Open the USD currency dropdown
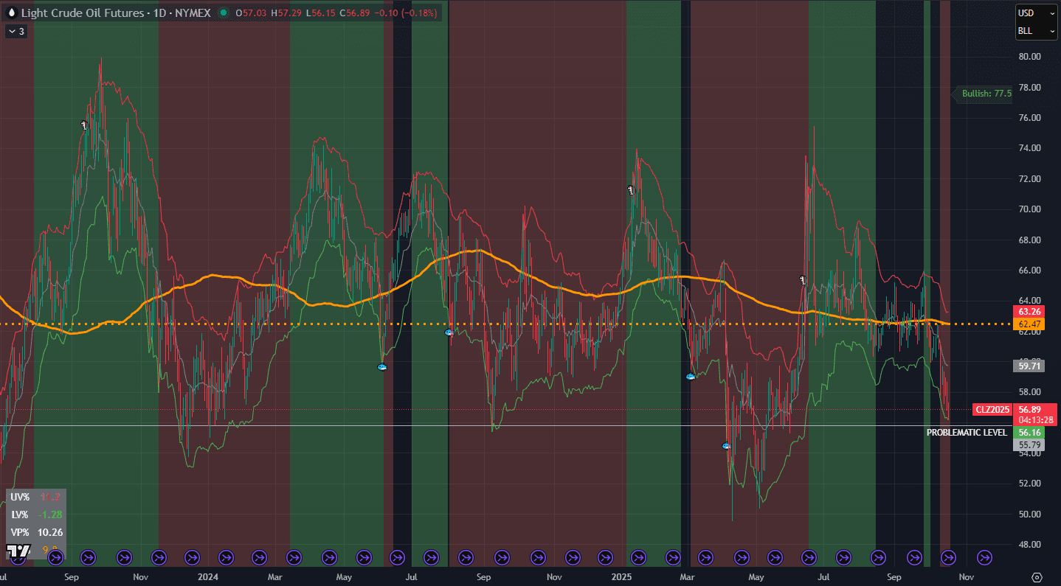 point(1036,13)
